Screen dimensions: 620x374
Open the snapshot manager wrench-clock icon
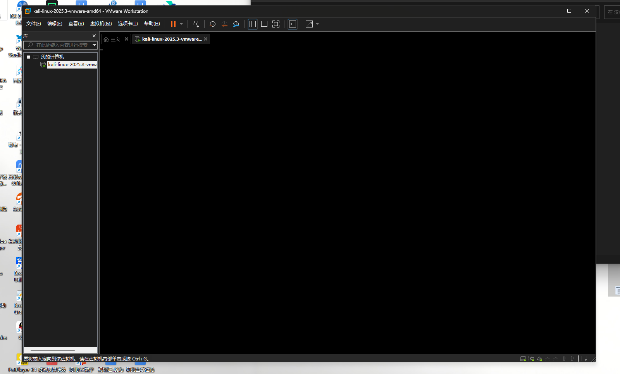tap(236, 24)
